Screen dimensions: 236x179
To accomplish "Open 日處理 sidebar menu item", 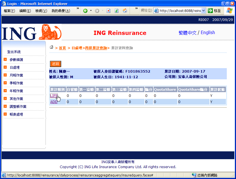I will click(x=15, y=68).
